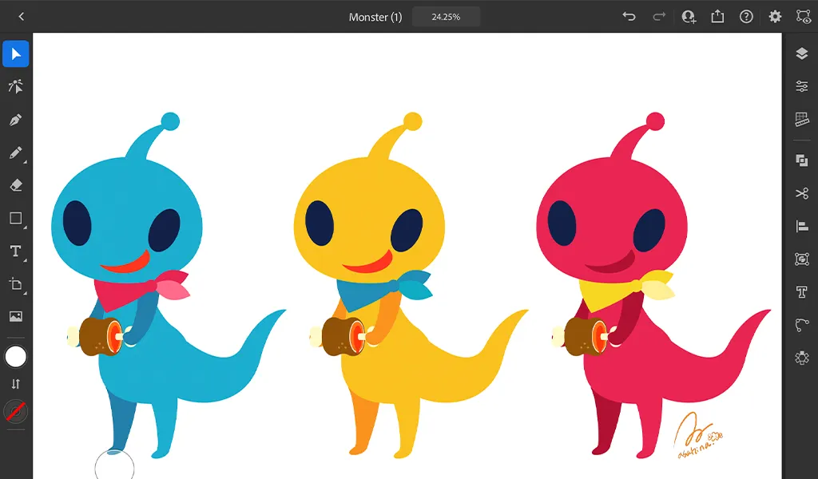Viewport: 818px width, 479px height.
Task: Open the Layers panel
Action: [x=802, y=53]
